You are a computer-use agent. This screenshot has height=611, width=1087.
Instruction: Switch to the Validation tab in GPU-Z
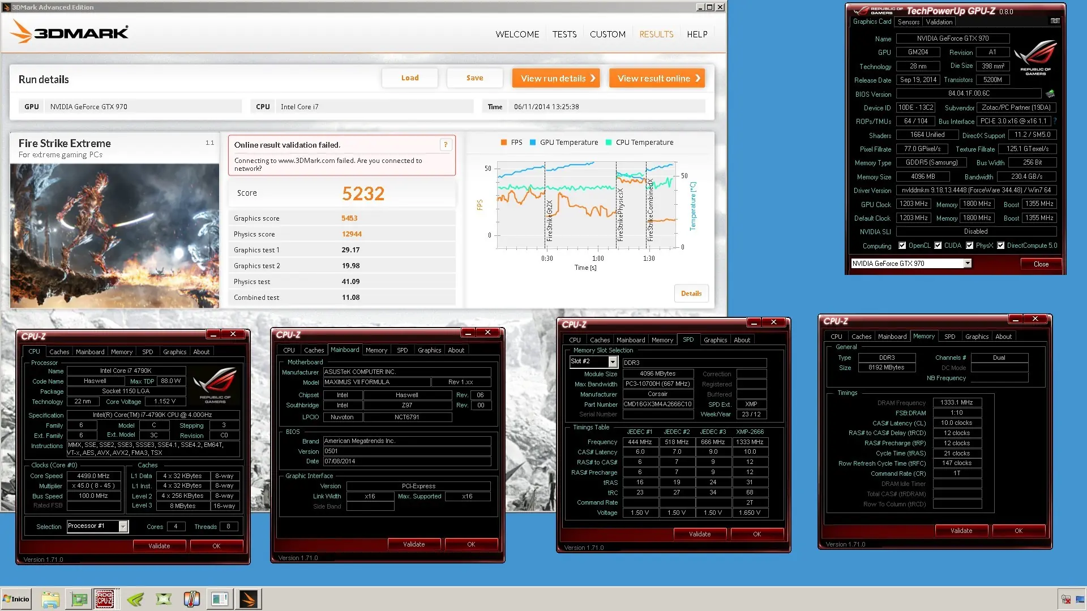[x=939, y=22]
